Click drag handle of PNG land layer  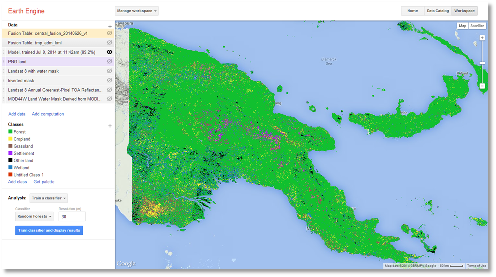pos(4,61)
